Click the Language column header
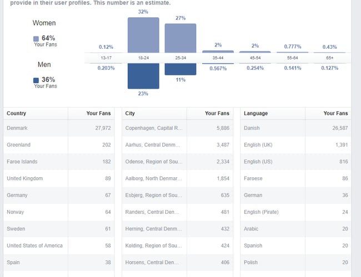Viewport: 361px width, 277px height. click(255, 114)
